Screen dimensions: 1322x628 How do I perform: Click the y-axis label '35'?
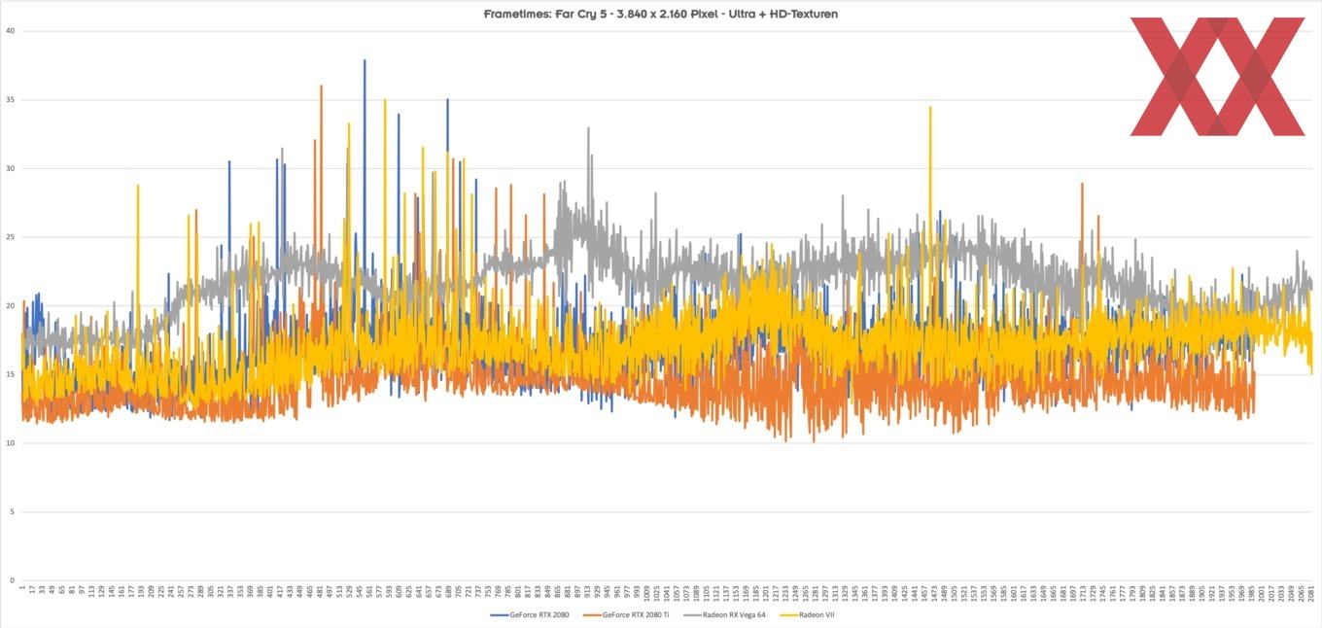[x=10, y=99]
